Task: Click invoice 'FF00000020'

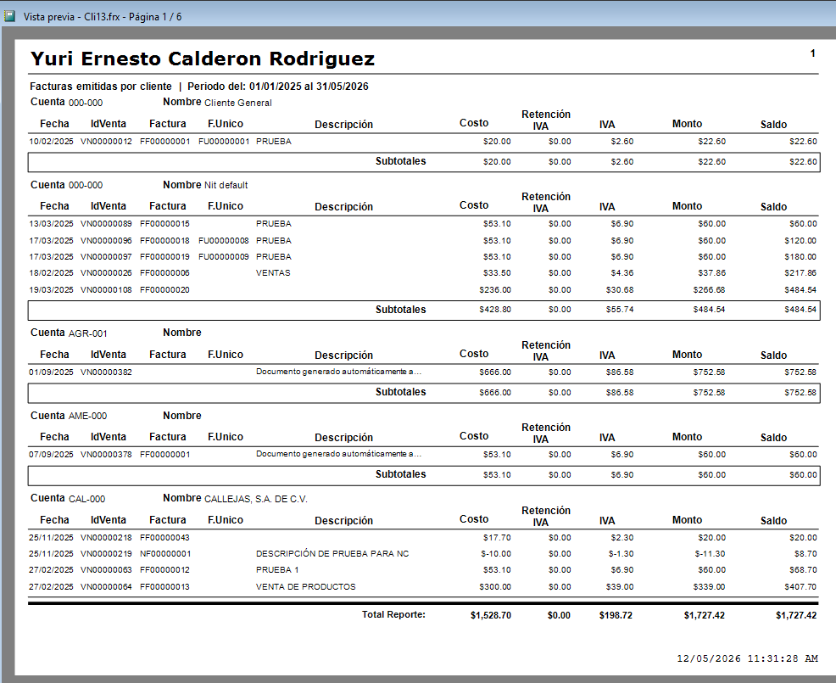Action: (x=164, y=289)
